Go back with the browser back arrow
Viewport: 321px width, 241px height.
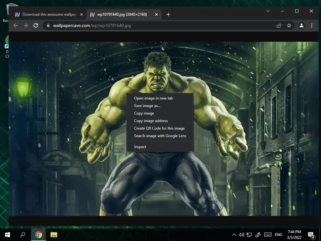[16, 25]
